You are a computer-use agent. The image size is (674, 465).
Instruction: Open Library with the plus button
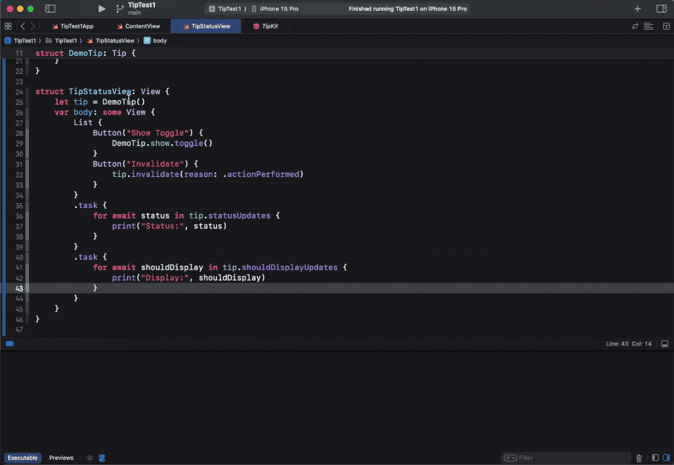point(638,9)
